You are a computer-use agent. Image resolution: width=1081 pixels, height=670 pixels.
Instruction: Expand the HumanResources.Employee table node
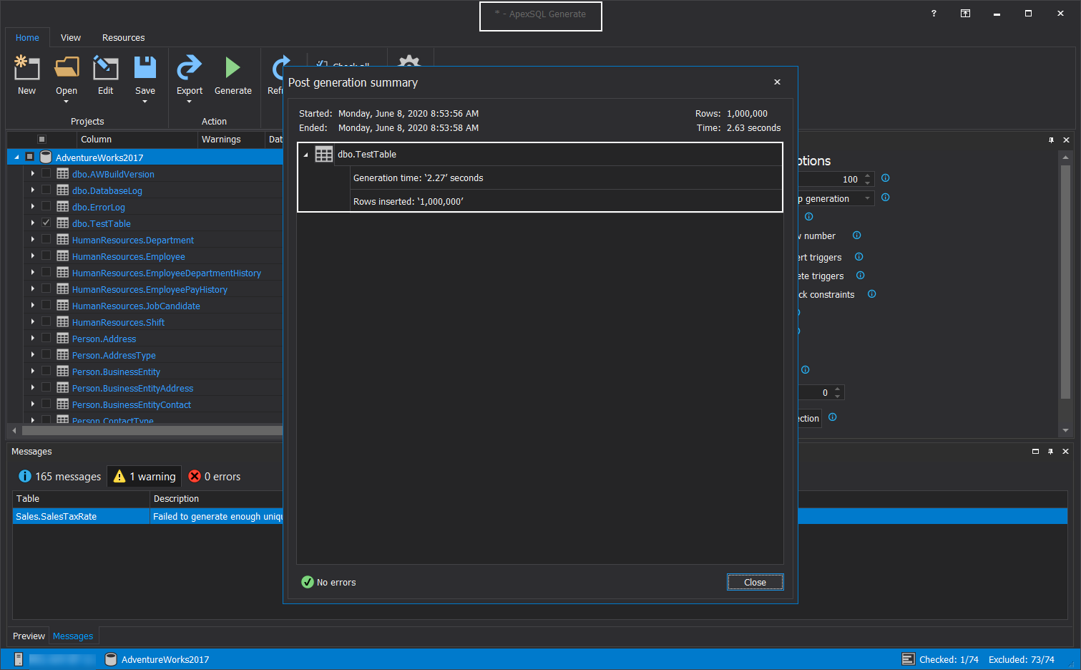33,256
